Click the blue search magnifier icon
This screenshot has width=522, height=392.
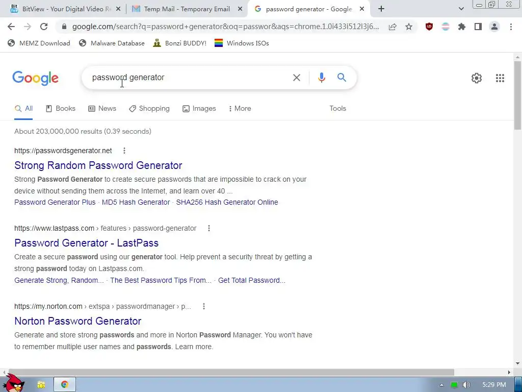(342, 78)
